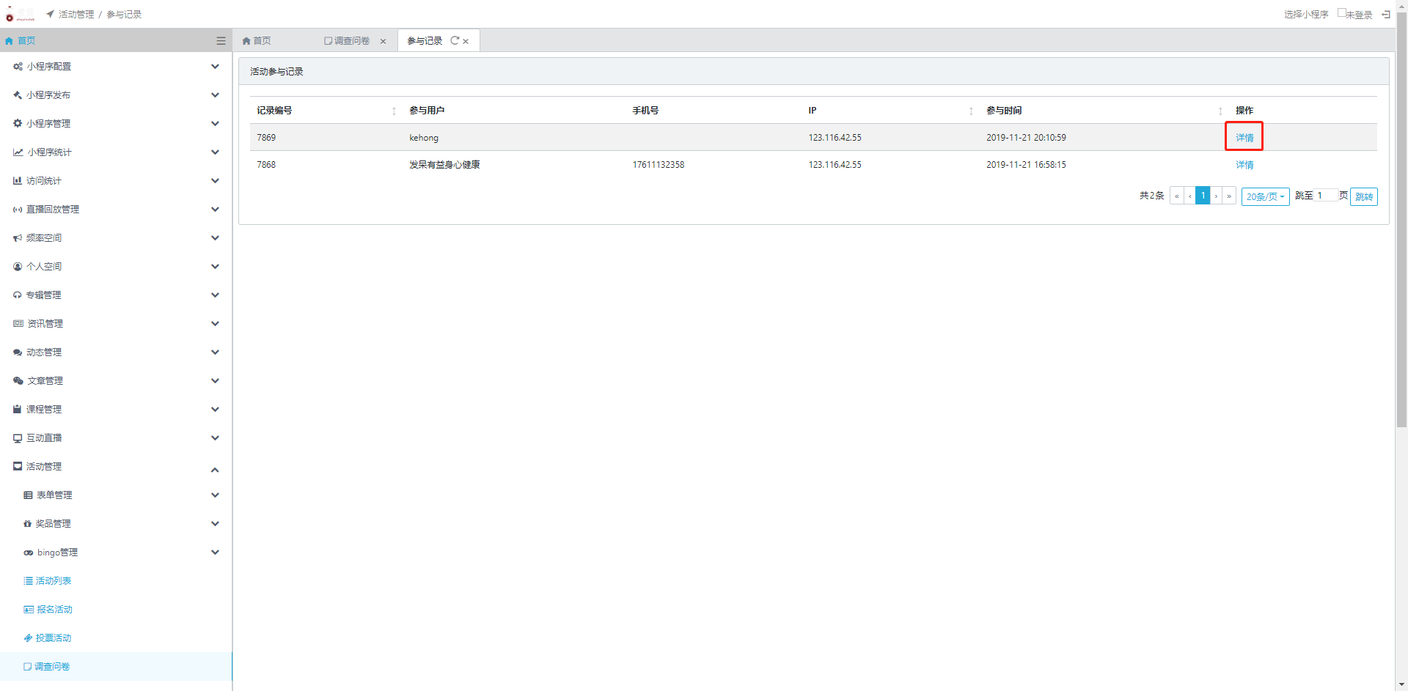
Task: Open the 20条/页 page size dropdown
Action: point(1265,196)
